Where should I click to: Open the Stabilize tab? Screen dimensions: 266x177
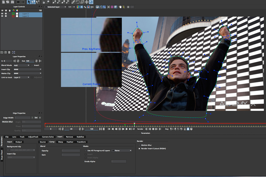click(80, 137)
